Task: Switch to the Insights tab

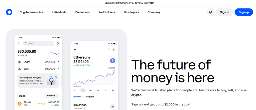Action: 90,97
